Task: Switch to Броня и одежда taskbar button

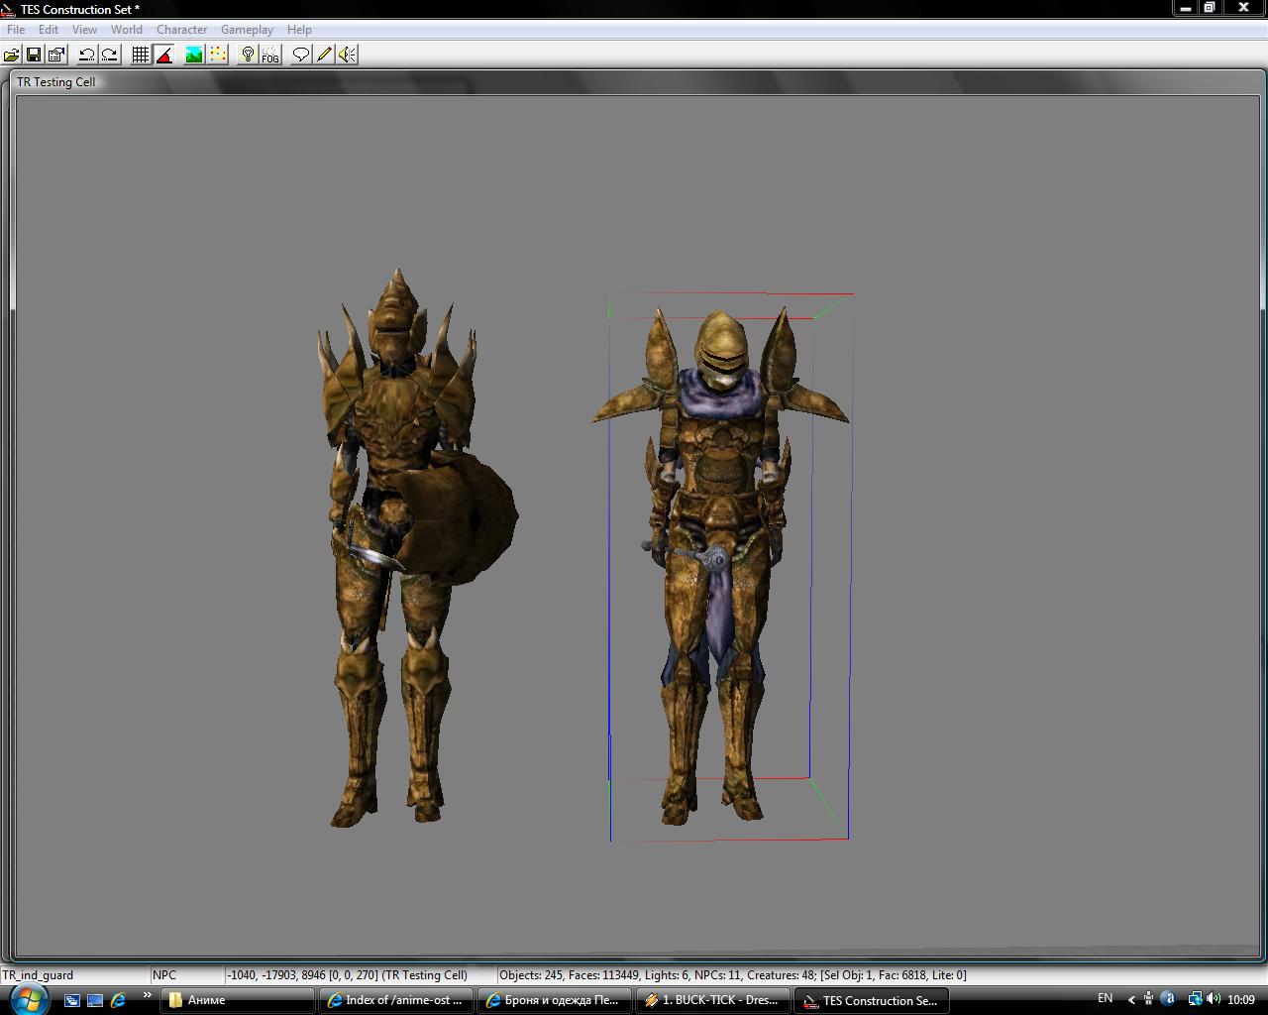Action: click(555, 1000)
